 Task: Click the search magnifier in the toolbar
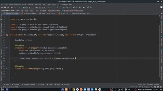click(91, 7)
